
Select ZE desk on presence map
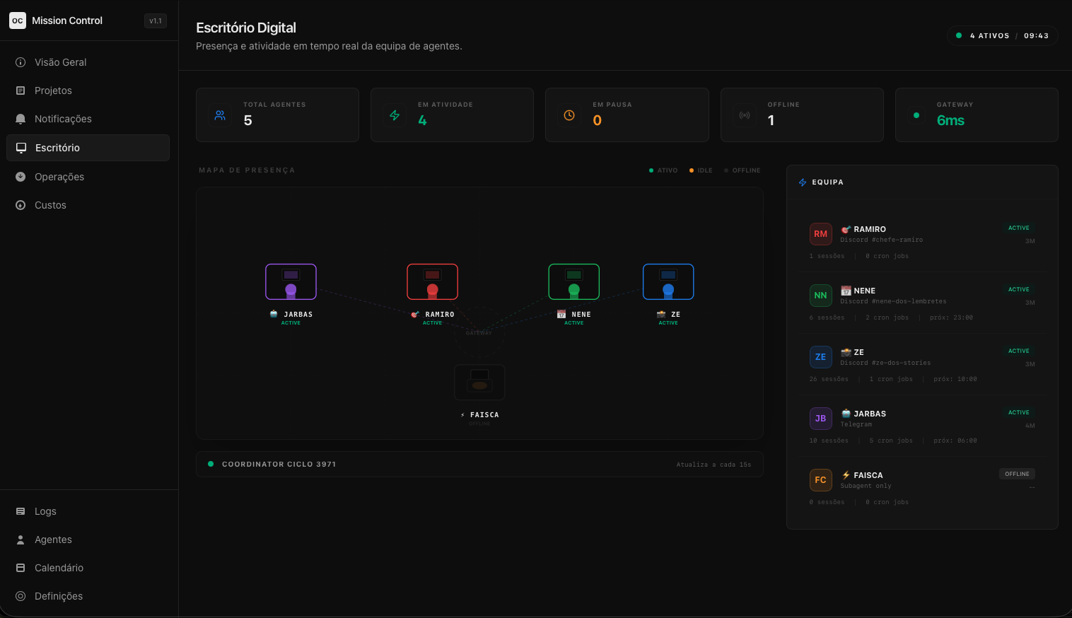pyautogui.click(x=668, y=282)
